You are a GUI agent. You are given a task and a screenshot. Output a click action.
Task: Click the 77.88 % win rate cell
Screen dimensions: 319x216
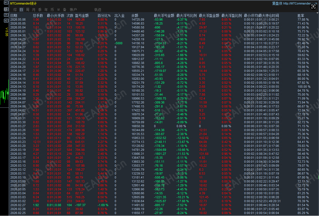(303, 19)
